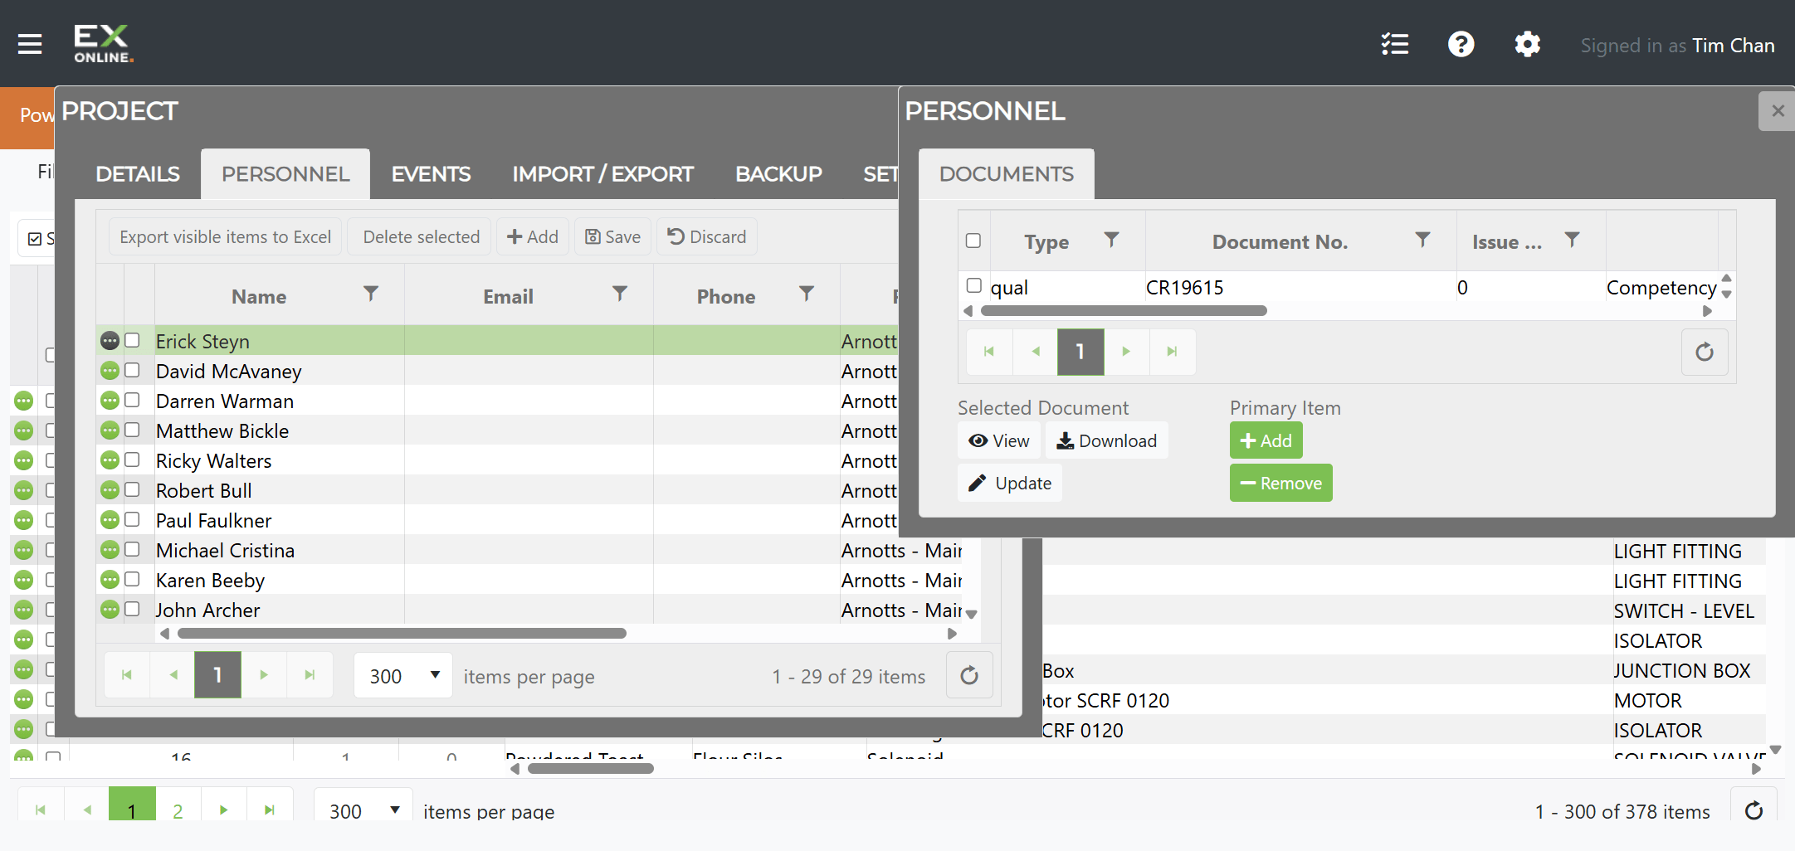Screen dimensions: 1795x851
Task: Click the Document No. filter icon
Action: [x=1422, y=240]
